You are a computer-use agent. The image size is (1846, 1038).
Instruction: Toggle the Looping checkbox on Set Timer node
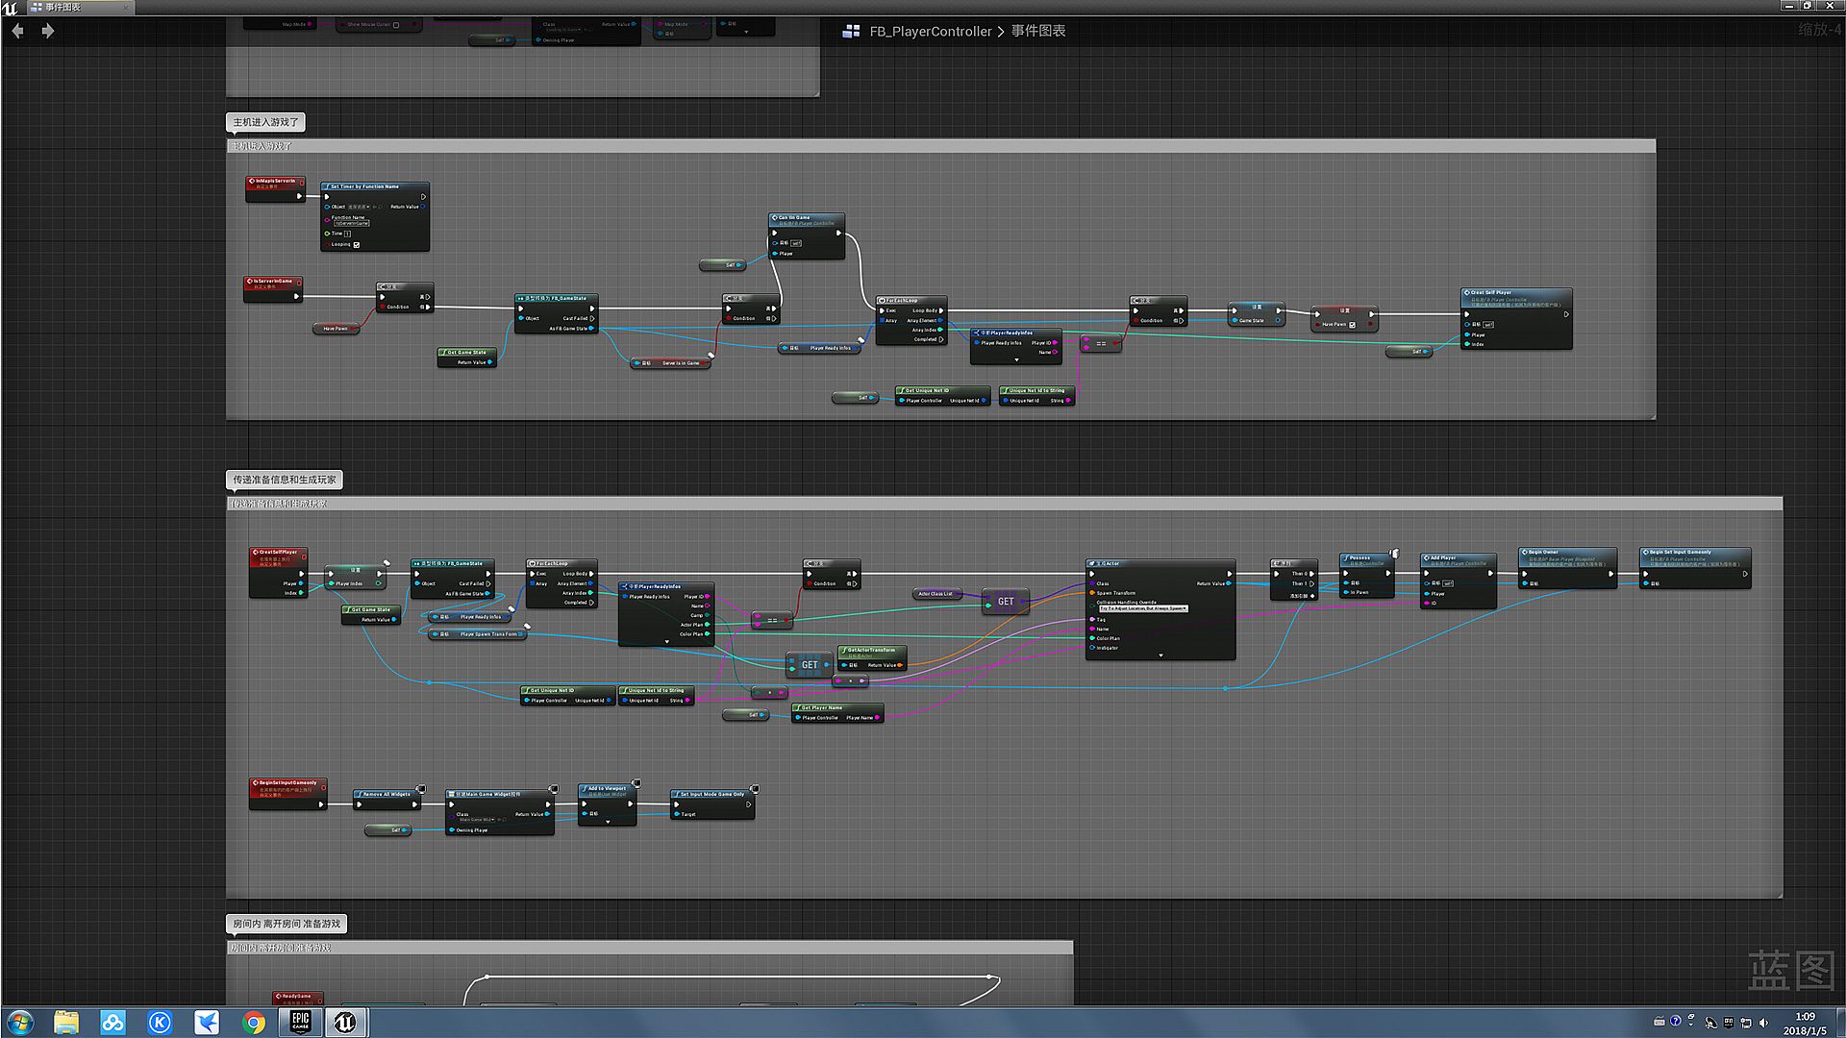coord(357,244)
